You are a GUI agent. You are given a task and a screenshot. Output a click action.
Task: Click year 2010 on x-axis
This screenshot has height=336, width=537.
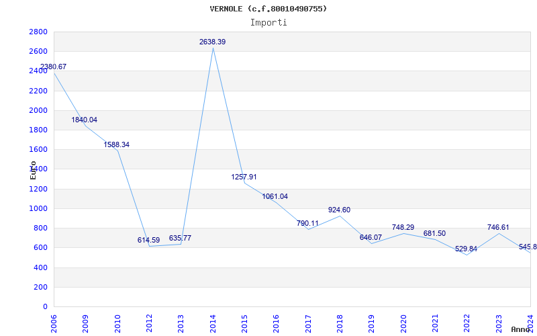coord(117,324)
